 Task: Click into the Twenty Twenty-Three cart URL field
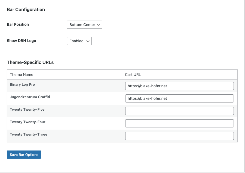pyautogui.click(x=179, y=136)
